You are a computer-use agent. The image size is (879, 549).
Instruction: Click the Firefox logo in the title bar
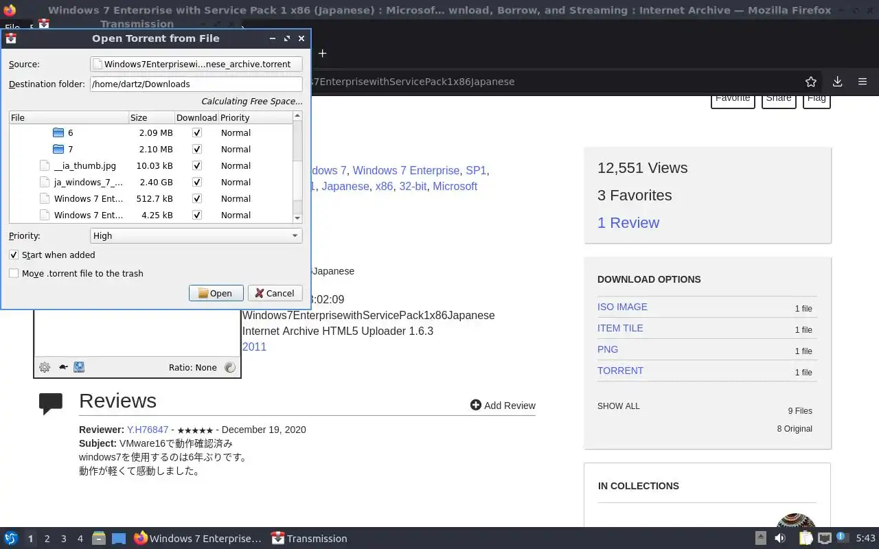[9, 10]
